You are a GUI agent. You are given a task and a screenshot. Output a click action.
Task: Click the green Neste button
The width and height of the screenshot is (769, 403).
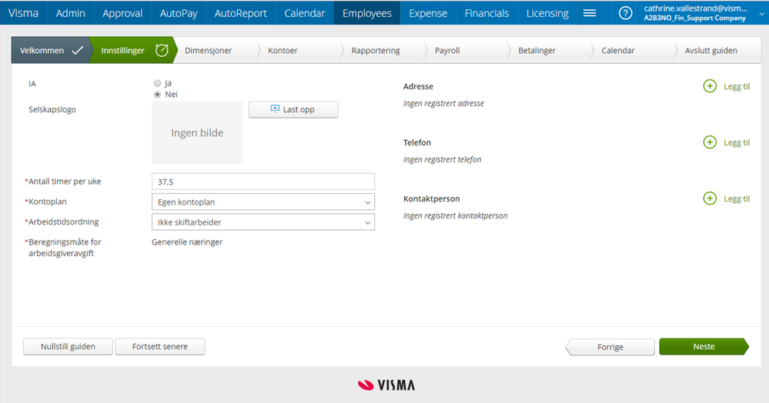[704, 346]
